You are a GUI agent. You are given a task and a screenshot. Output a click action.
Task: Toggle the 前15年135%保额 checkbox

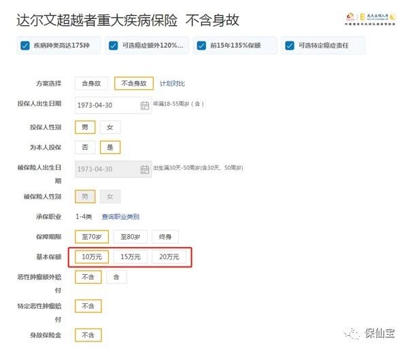[x=201, y=46]
